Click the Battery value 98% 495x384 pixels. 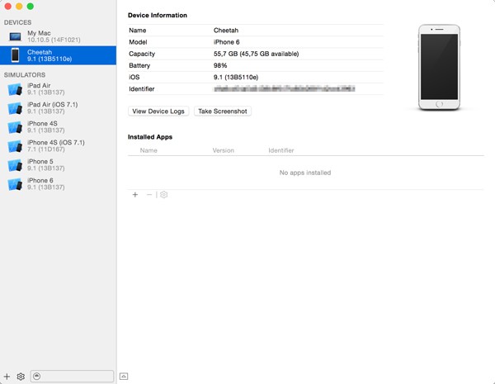(220, 65)
